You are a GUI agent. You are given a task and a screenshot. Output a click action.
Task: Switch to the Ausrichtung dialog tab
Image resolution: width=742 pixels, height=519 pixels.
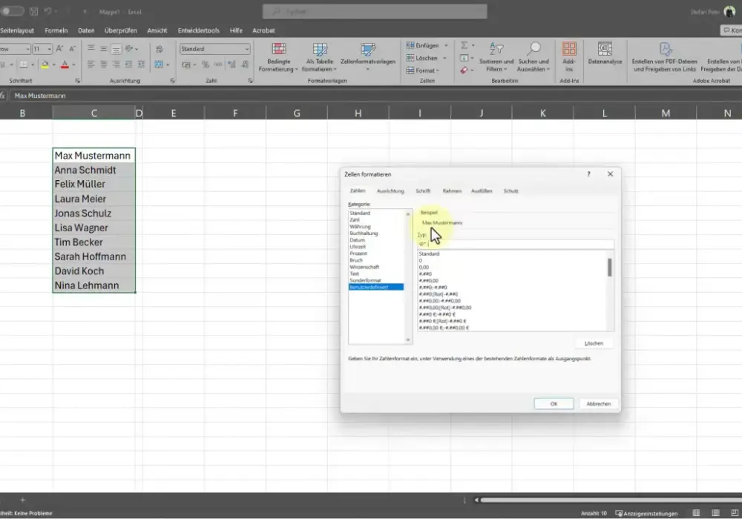390,191
